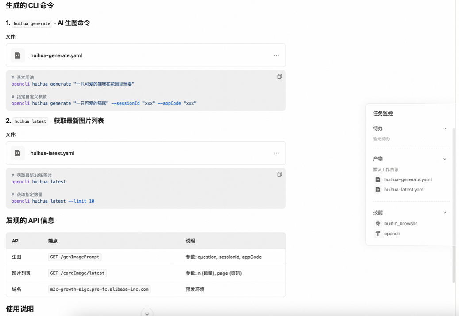
Task: Click the m2c-growth-aigc domain chip
Action: 99,289
